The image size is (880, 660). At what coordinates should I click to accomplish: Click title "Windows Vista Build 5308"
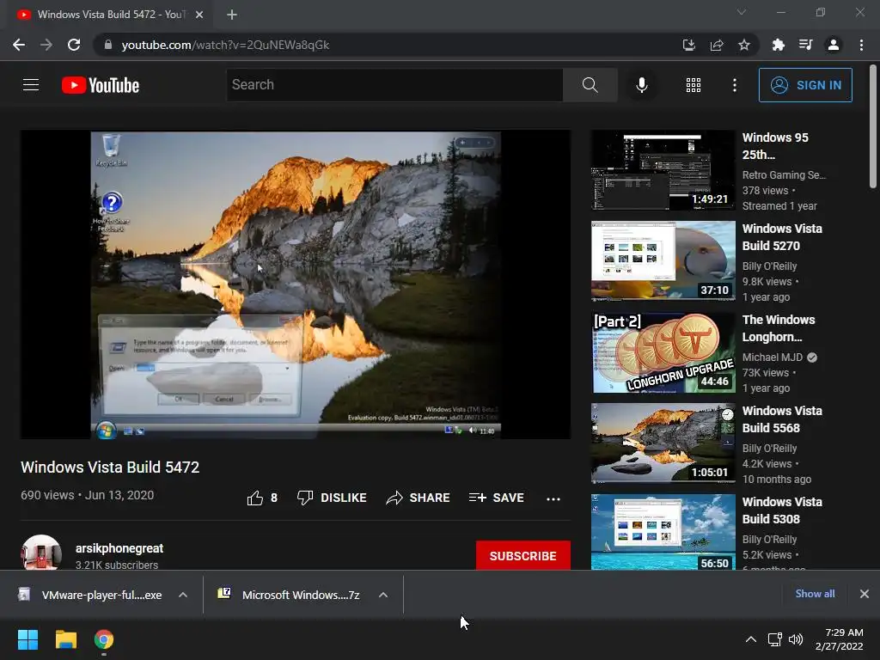pyautogui.click(x=782, y=510)
